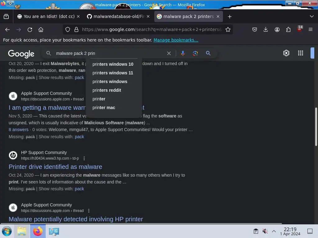
Task: Click the Firefox URL address bar
Action: point(152,29)
